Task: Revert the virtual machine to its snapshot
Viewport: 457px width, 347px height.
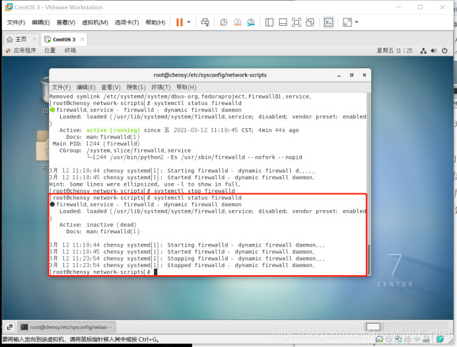Action: (237, 22)
